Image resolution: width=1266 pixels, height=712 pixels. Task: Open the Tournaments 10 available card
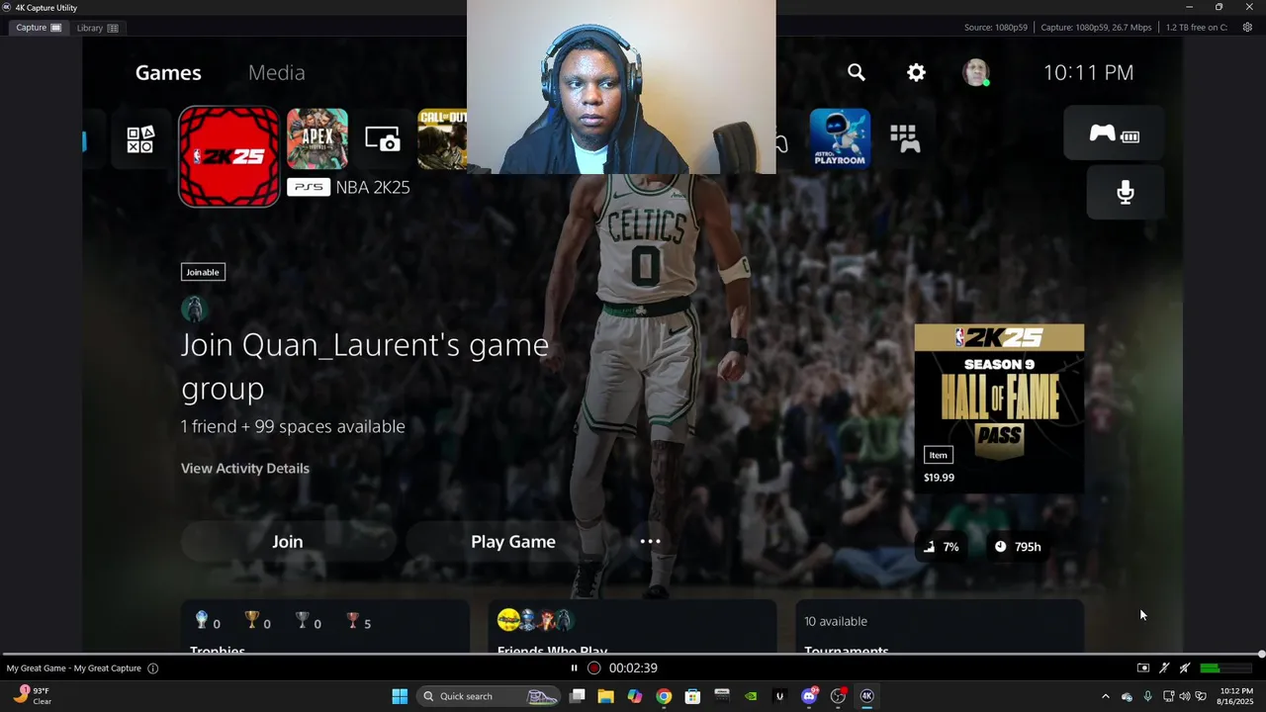click(939, 627)
